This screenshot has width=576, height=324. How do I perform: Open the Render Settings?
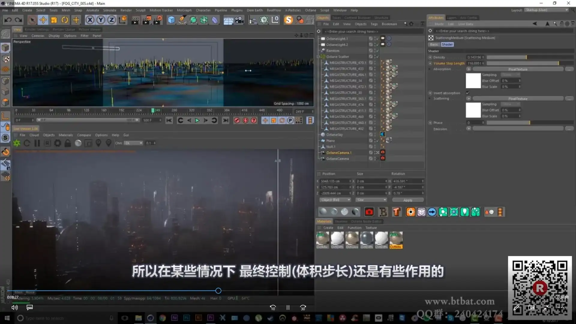[158, 20]
